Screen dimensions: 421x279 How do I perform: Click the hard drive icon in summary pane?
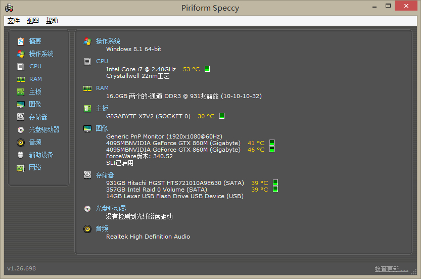(87, 175)
